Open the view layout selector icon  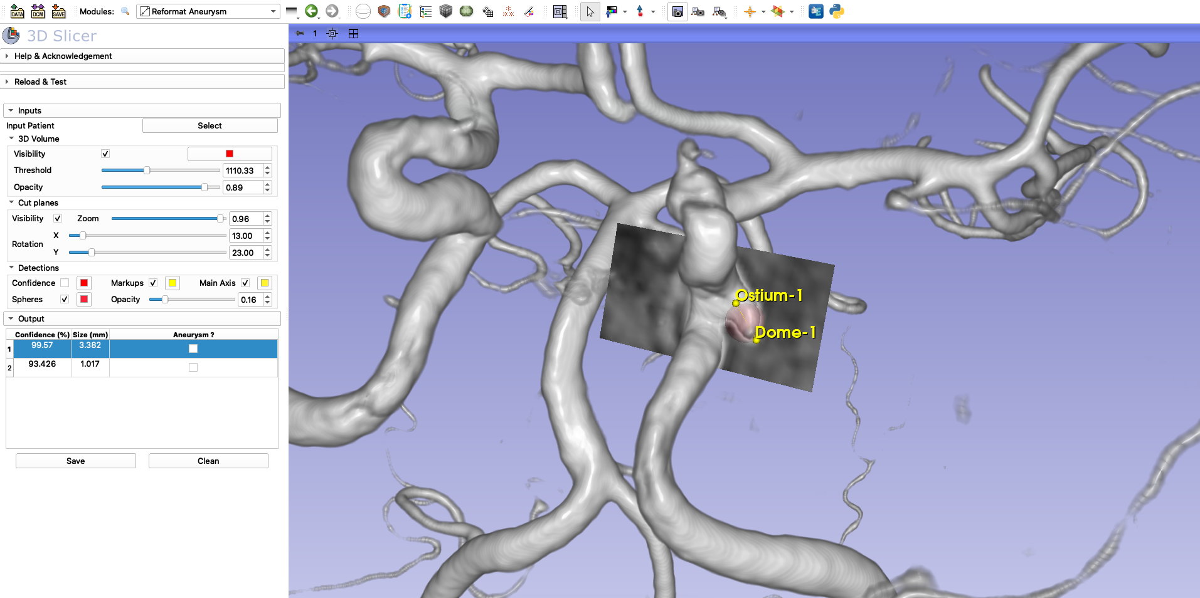[x=560, y=11]
